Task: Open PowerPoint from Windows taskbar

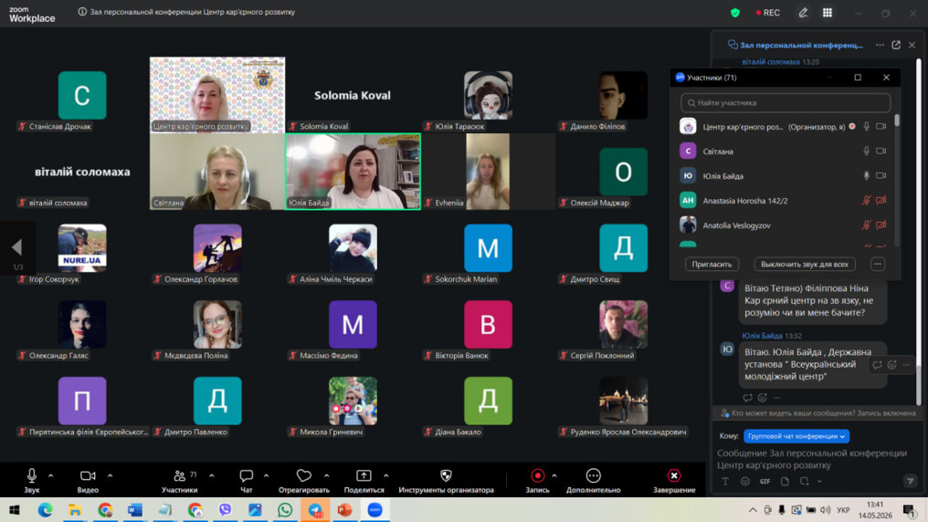Action: (x=345, y=510)
